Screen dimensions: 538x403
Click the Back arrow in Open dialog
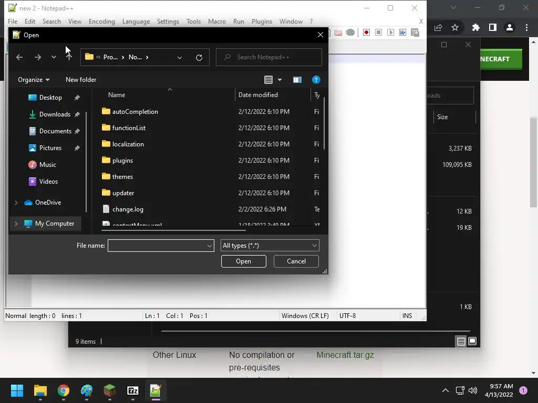(x=19, y=57)
